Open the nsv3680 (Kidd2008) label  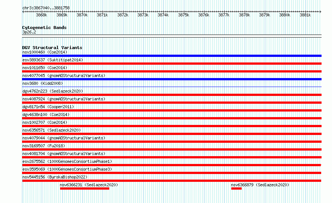click(43, 83)
